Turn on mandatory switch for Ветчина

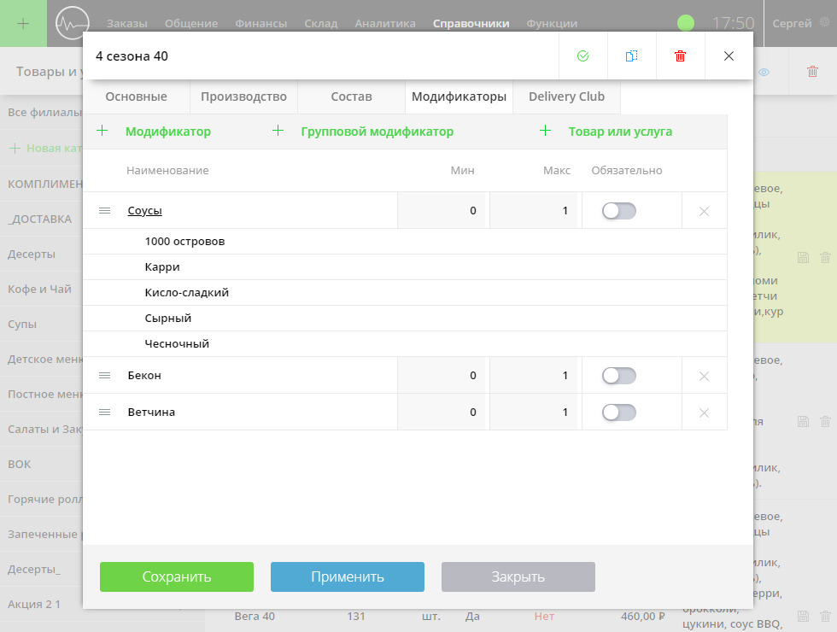click(618, 413)
